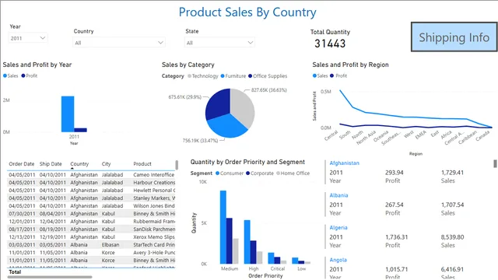The height and width of the screenshot is (280, 498).
Task: Click the Consumer segment legend item
Action: click(230, 173)
